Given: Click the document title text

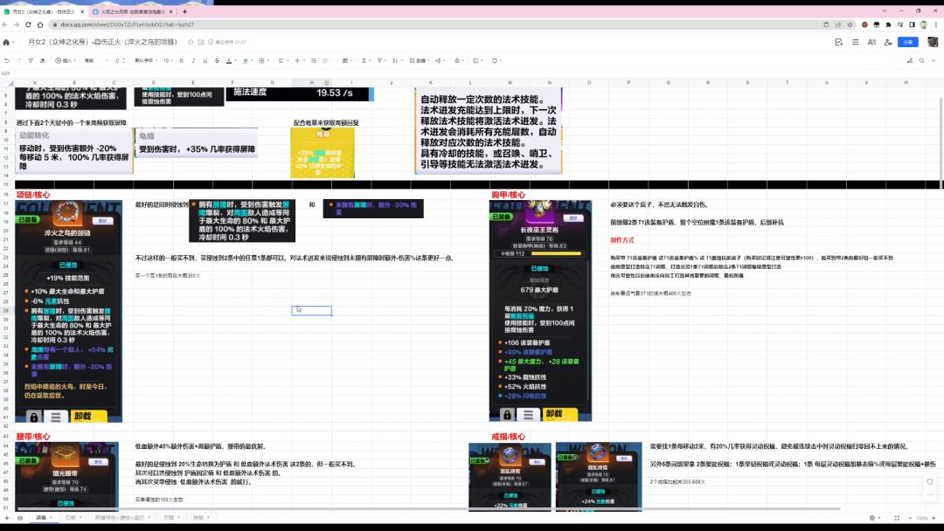Looking at the screenshot, I should pyautogui.click(x=101, y=42).
